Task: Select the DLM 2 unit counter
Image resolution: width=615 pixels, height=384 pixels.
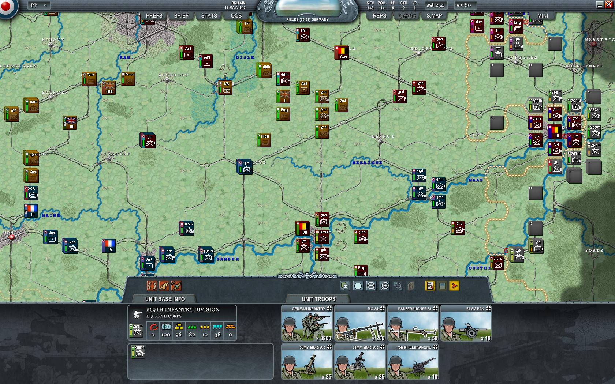Action: pos(186,228)
